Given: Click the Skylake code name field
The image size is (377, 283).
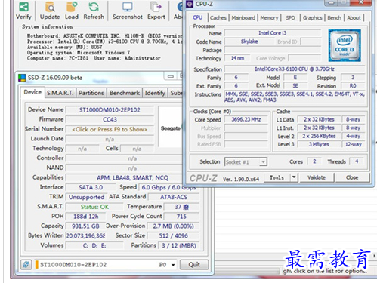Looking at the screenshot, I should click(249, 42).
